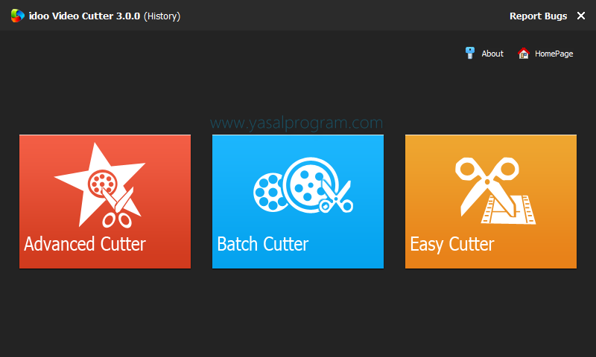
Task: Close the idoo Video Cutter window
Action: click(581, 16)
